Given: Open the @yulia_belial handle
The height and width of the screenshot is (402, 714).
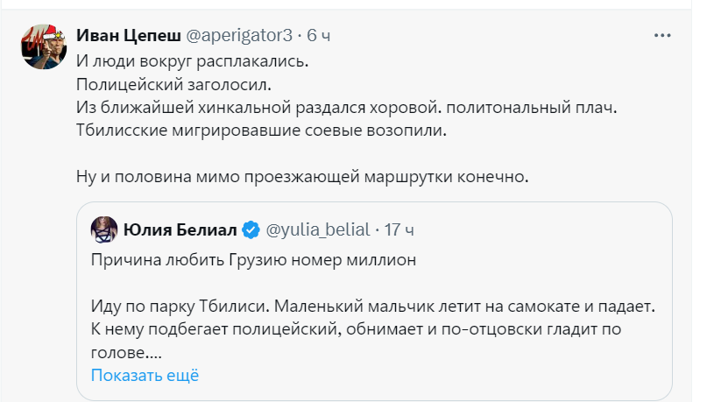Looking at the screenshot, I should pos(317,230).
